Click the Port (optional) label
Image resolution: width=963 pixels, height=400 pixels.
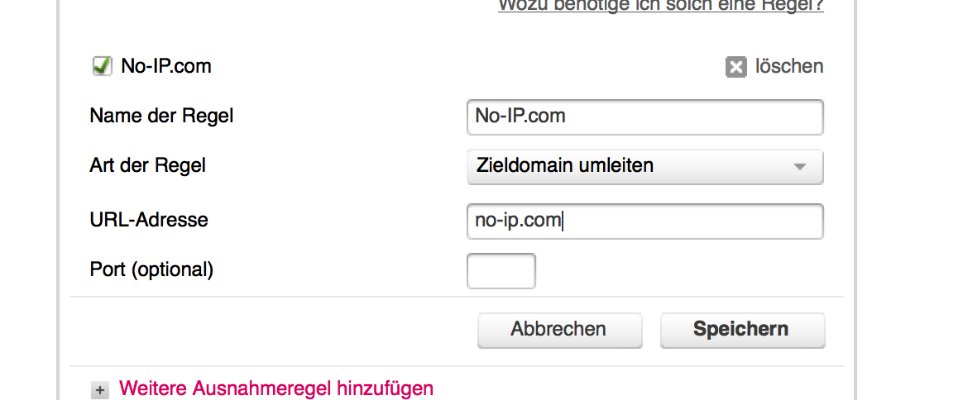(151, 270)
